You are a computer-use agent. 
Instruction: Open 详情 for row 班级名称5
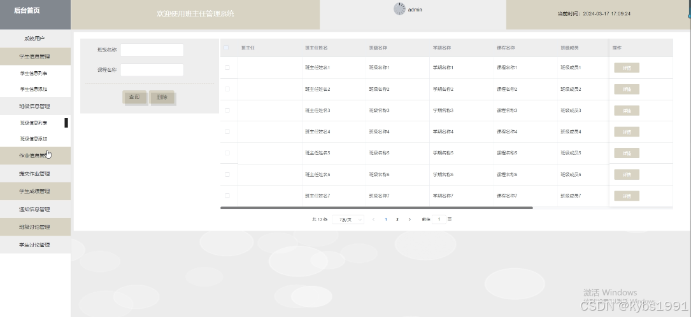click(x=627, y=154)
